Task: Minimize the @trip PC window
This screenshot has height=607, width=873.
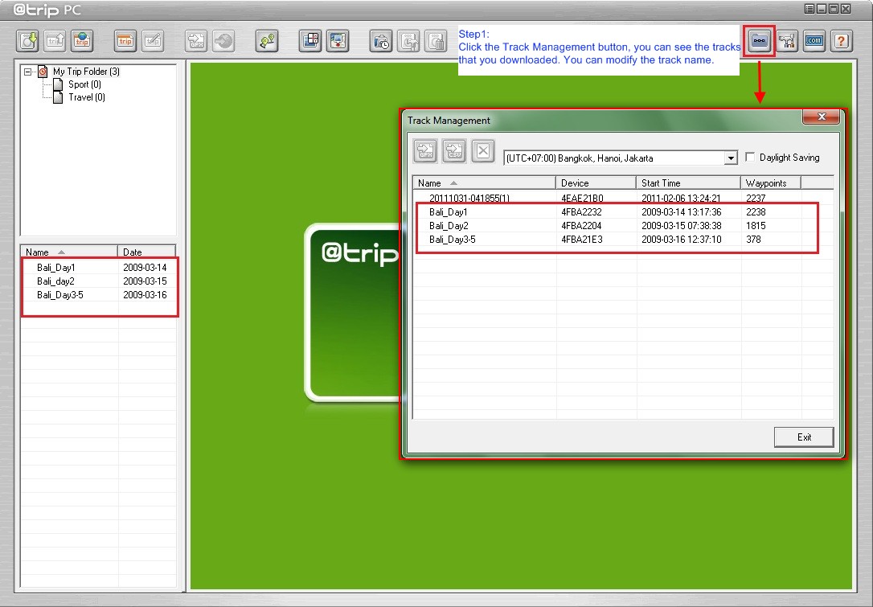Action: tap(822, 8)
